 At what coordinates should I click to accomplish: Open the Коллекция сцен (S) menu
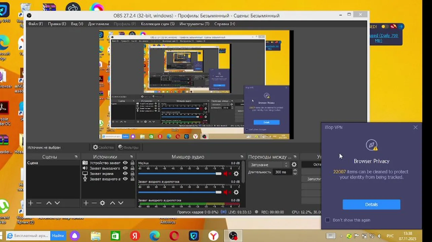tap(157, 24)
